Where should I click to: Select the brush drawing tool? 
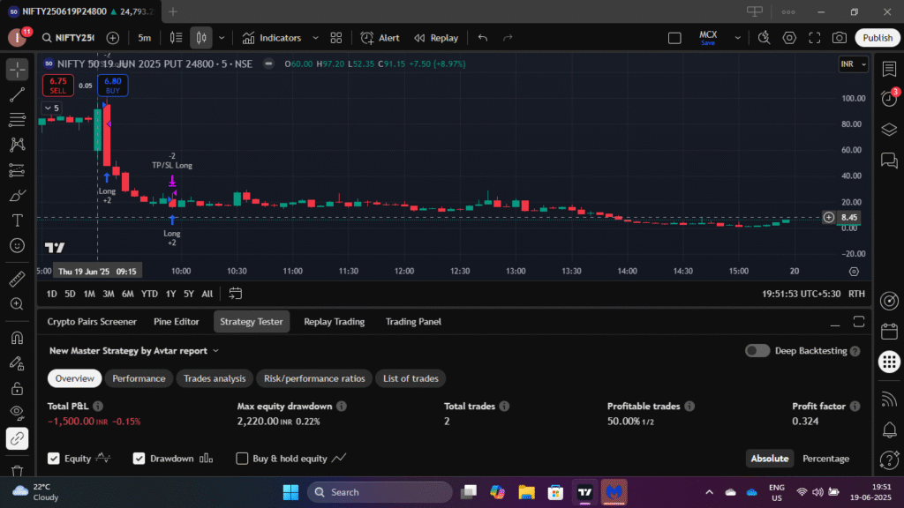[18, 196]
